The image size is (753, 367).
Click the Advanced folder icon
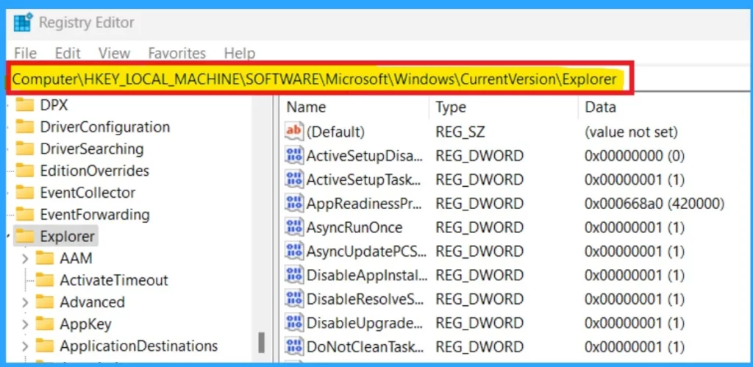(45, 302)
